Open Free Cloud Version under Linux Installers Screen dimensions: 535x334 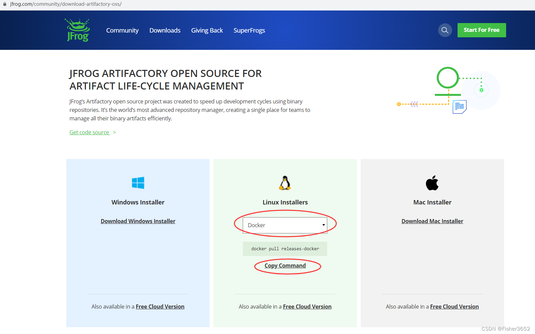point(307,307)
